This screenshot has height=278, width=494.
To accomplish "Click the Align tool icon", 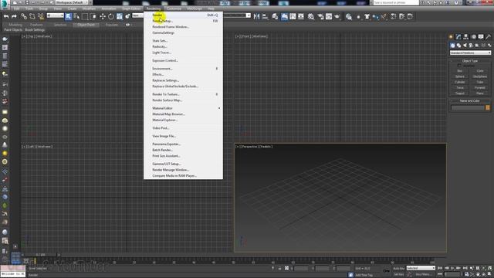I will pos(266,16).
